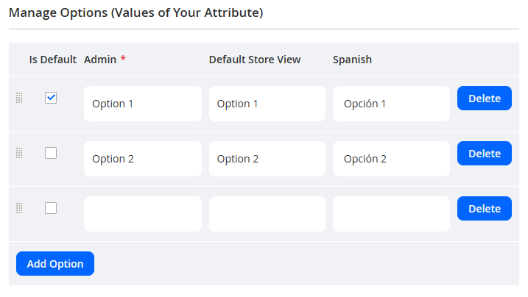Click the drag handle of the empty option row

pos(19,208)
